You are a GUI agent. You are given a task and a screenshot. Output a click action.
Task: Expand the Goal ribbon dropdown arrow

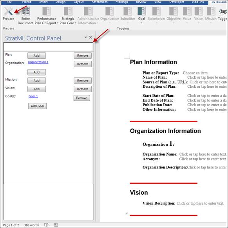pyautogui.click(x=141, y=23)
